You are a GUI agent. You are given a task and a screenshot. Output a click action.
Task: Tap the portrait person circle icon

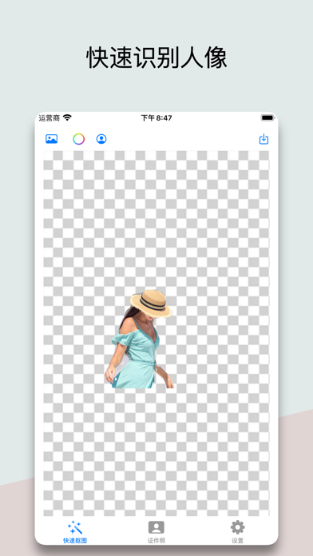(x=101, y=139)
